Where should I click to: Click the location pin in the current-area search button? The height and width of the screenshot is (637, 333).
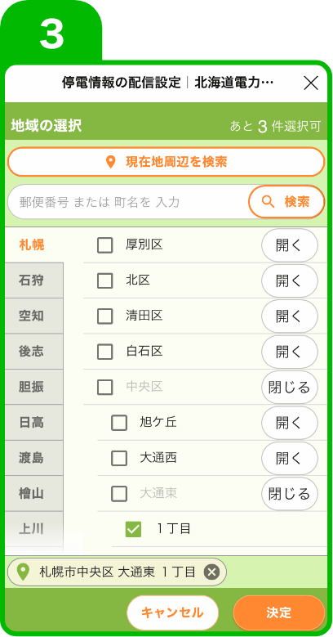(x=110, y=162)
